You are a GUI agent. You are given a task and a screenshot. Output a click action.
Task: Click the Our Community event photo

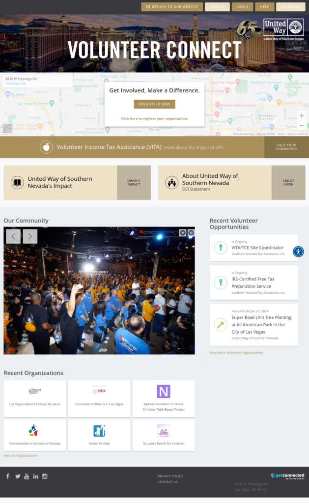click(99, 291)
